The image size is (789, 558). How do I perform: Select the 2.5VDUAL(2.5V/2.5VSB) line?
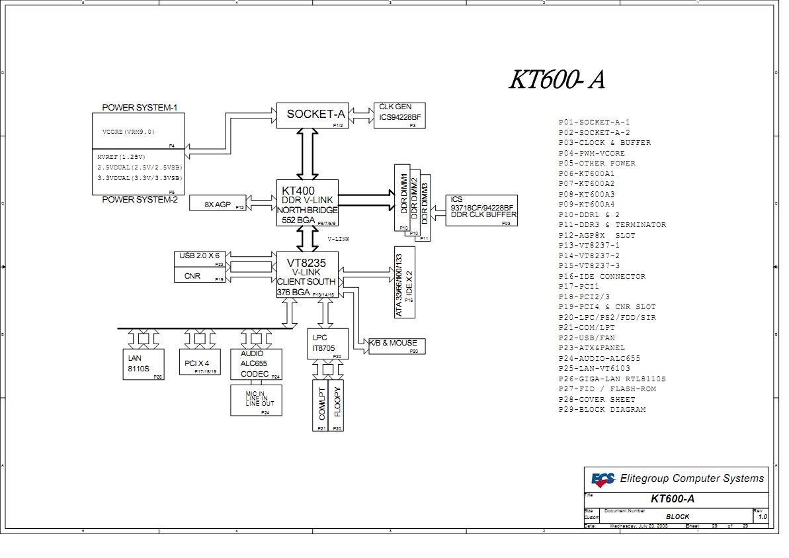140,167
